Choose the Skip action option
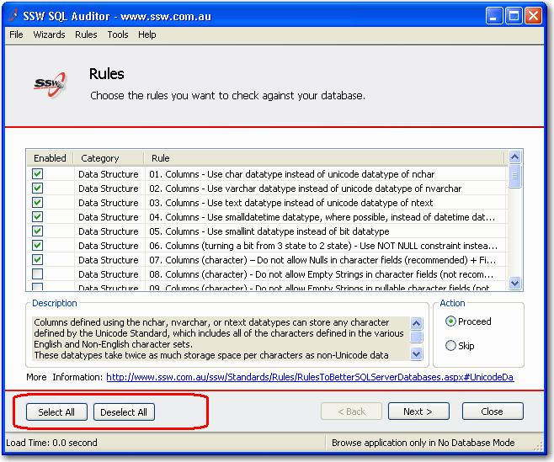The width and height of the screenshot is (554, 462). pyautogui.click(x=450, y=346)
